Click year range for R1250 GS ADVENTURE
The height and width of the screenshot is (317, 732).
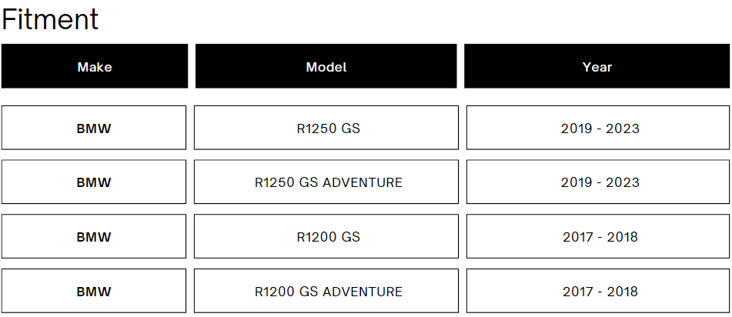(599, 182)
